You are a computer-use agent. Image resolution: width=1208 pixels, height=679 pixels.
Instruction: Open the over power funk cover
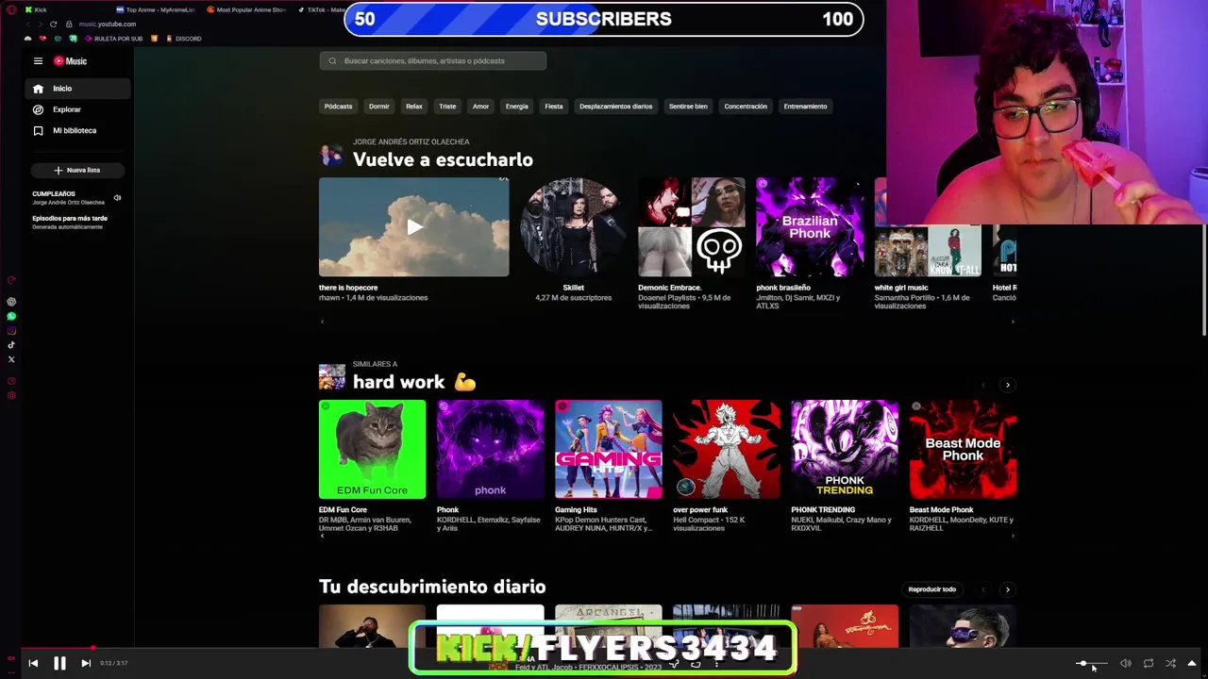pyautogui.click(x=727, y=450)
